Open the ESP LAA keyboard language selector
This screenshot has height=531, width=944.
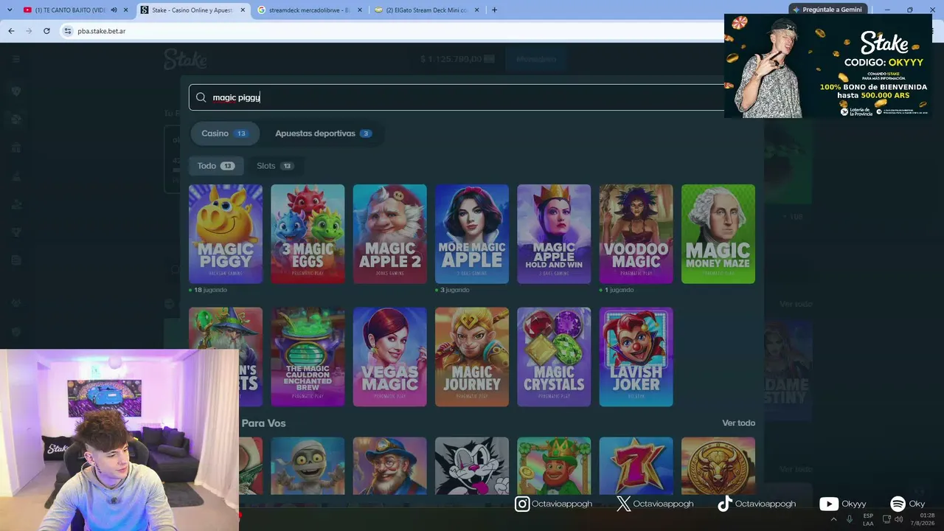[x=868, y=519]
